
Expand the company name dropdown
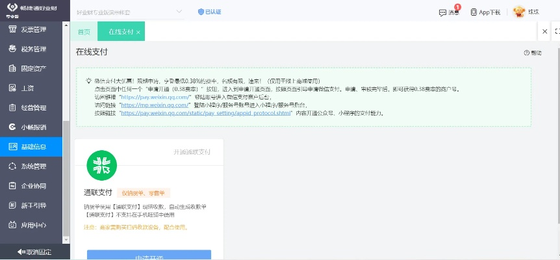(x=180, y=12)
